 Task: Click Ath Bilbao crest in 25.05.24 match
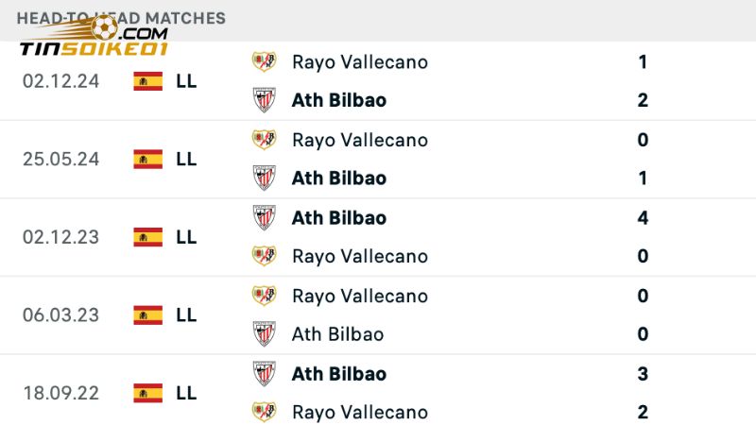264,178
